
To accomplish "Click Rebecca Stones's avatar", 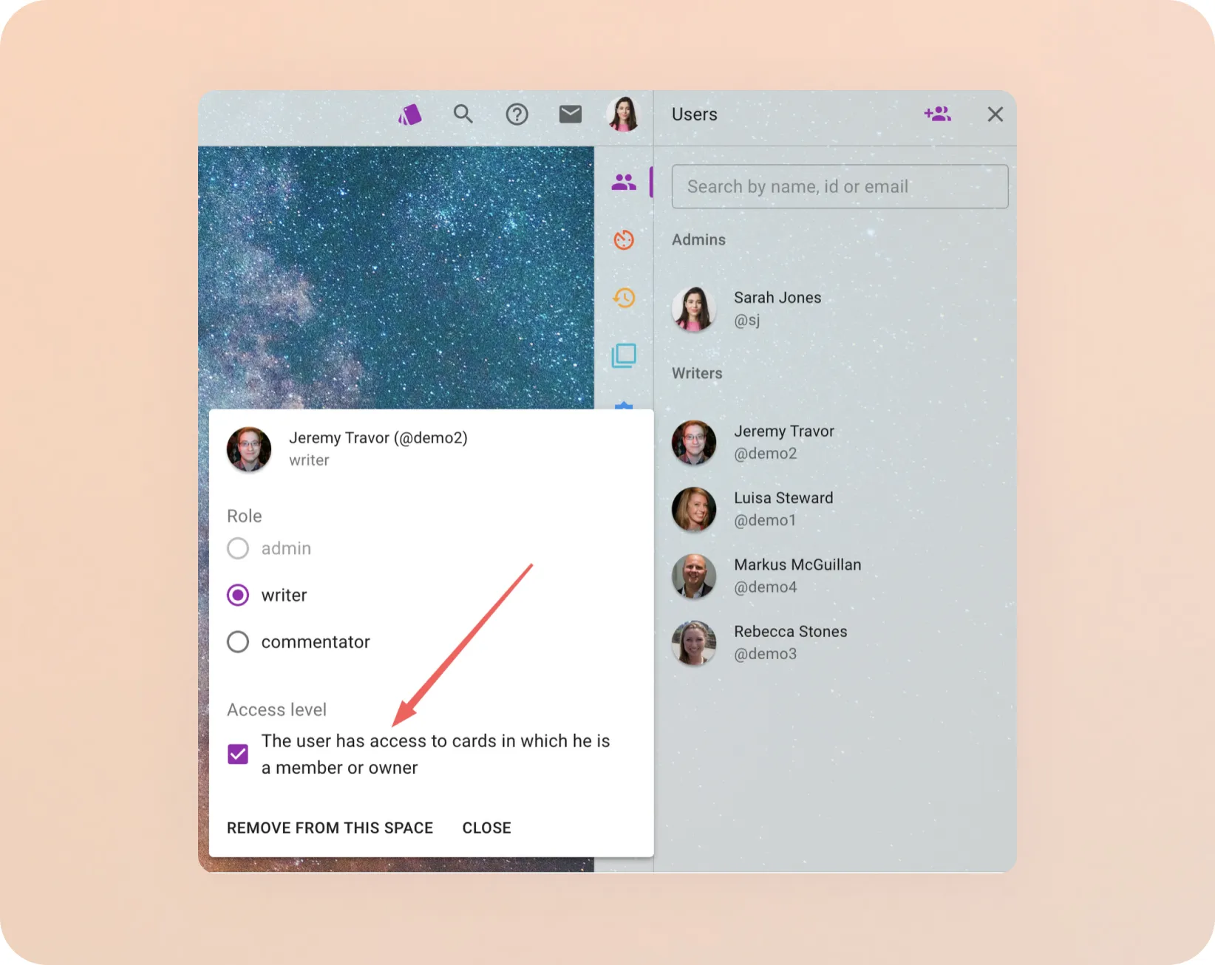I will (x=694, y=642).
